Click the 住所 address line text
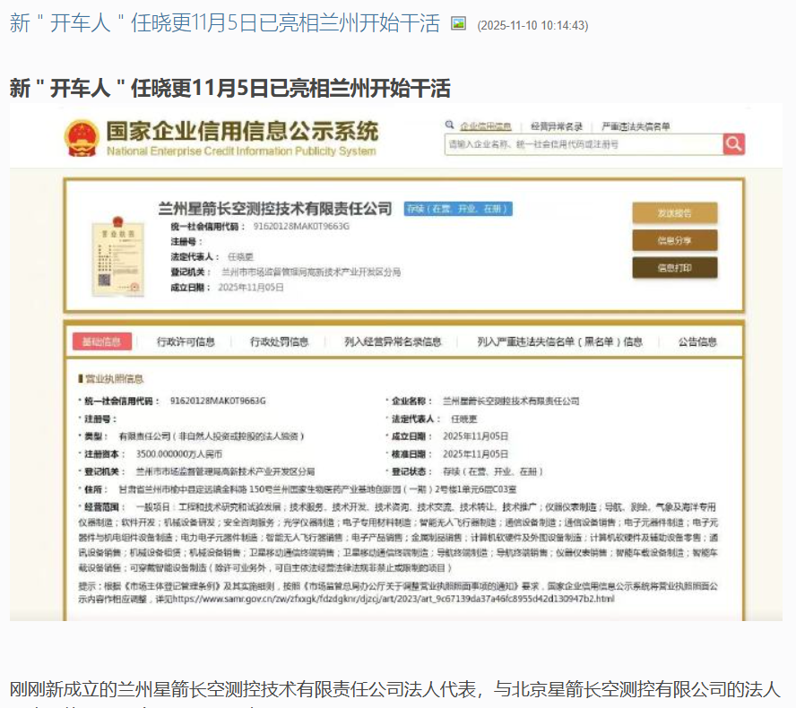 point(317,489)
